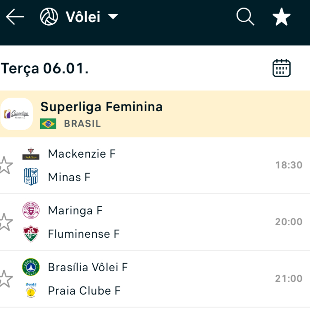The image size is (310, 309).
Task: Click the Superliga Feminina league logo
Action: [x=17, y=114]
